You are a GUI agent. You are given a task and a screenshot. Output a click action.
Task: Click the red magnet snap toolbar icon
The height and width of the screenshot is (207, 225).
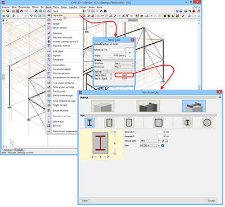(21, 11)
